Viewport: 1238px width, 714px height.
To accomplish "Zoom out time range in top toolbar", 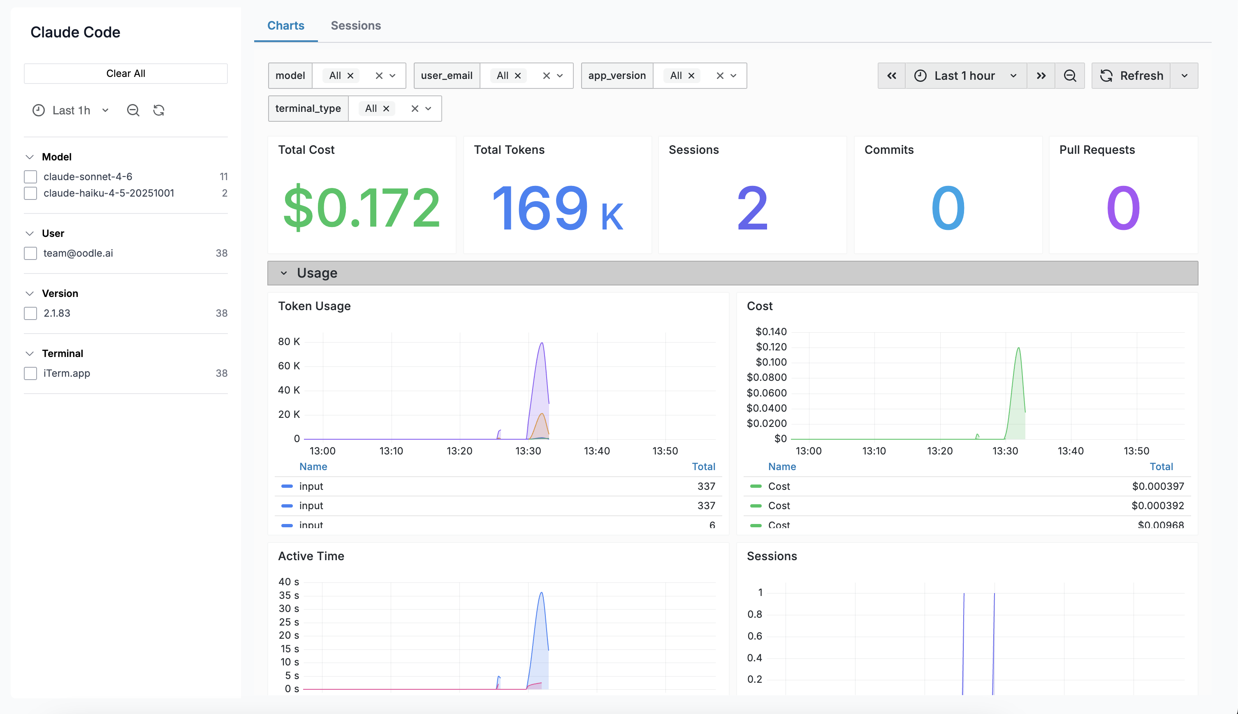I will point(1070,76).
